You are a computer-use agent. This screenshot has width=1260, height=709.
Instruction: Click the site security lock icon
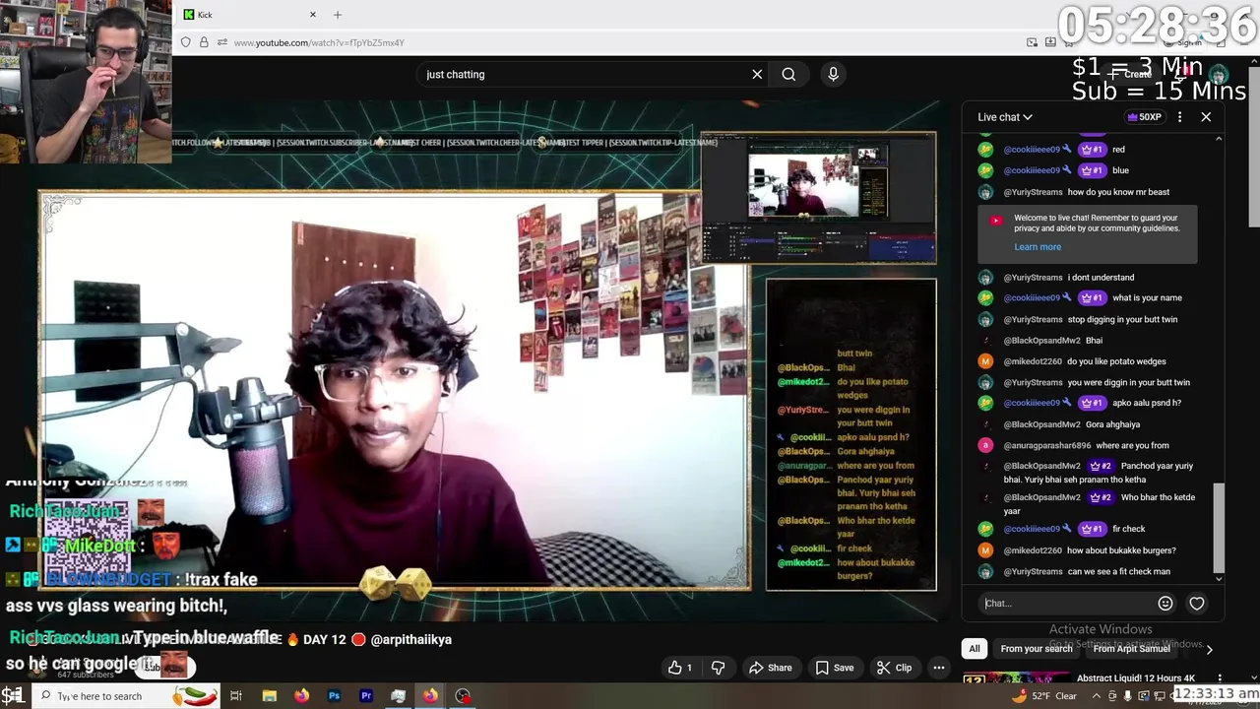coord(204,42)
